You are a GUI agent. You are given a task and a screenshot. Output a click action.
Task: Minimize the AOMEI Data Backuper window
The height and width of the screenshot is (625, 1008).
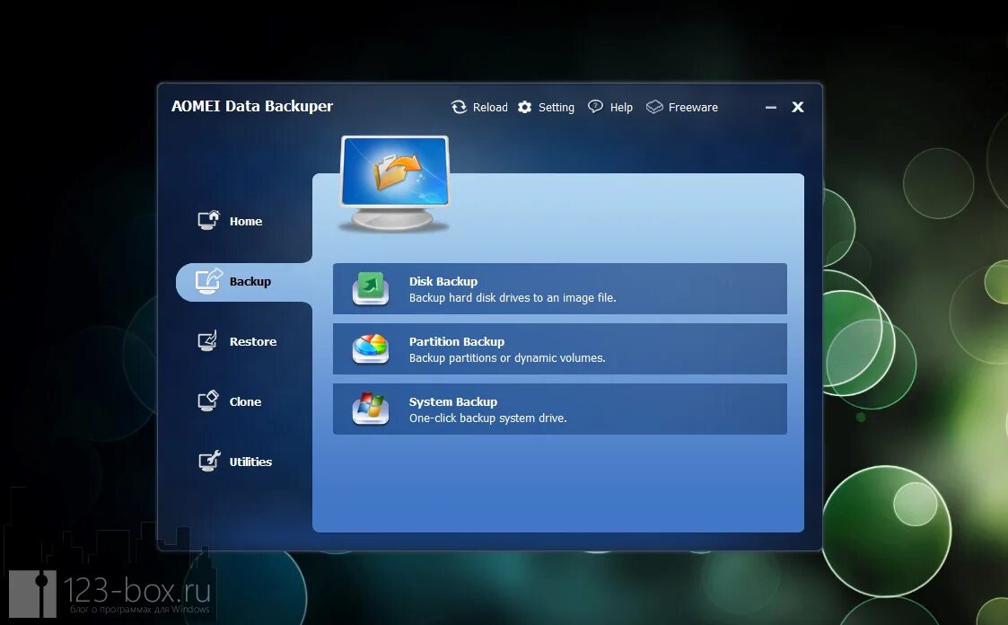click(771, 108)
